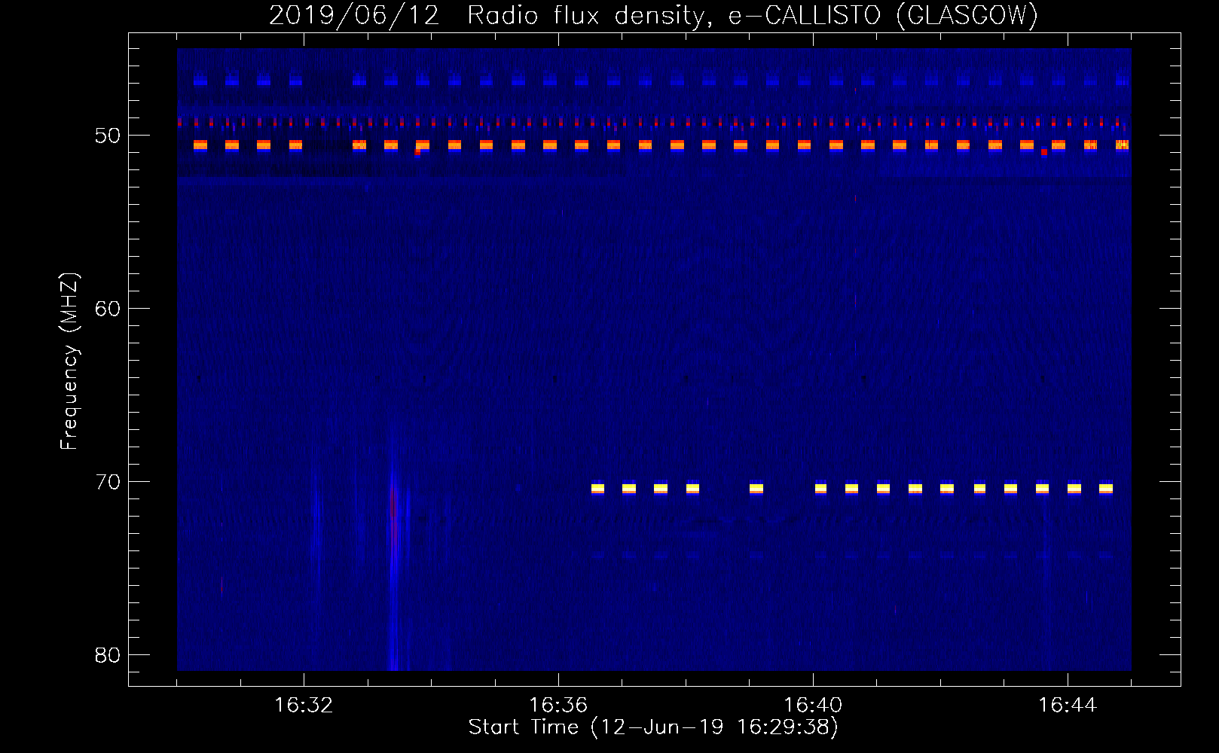The height and width of the screenshot is (753, 1219).
Task: Click the e-CALLISTO (GLASGOW) title text
Action: (883, 17)
